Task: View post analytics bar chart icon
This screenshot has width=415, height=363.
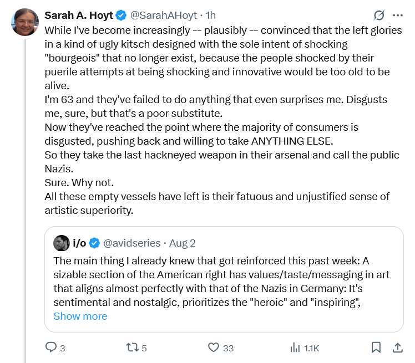Action: coord(295,347)
